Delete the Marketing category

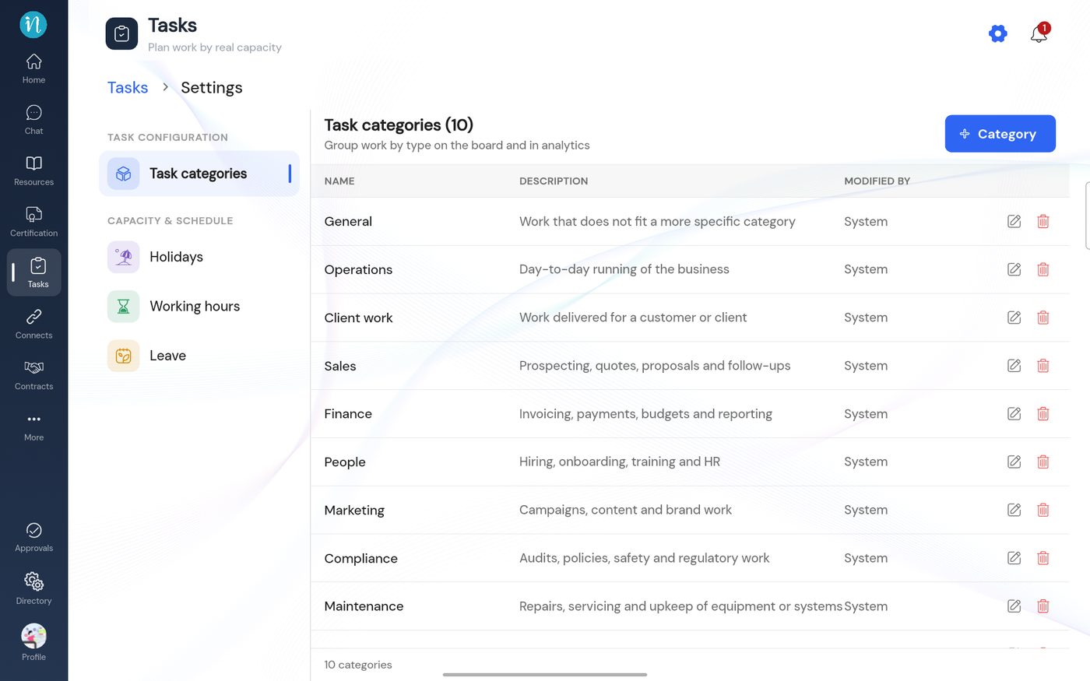coord(1043,510)
